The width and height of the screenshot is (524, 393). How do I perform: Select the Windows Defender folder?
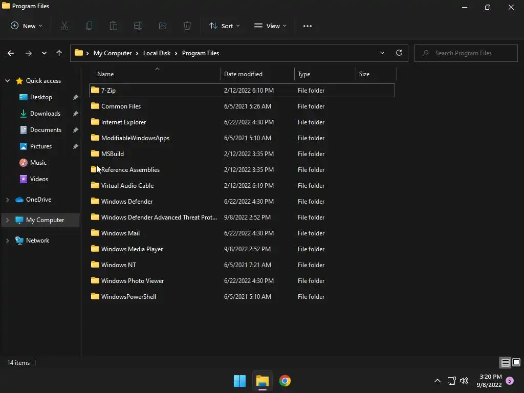pyautogui.click(x=242, y=202)
